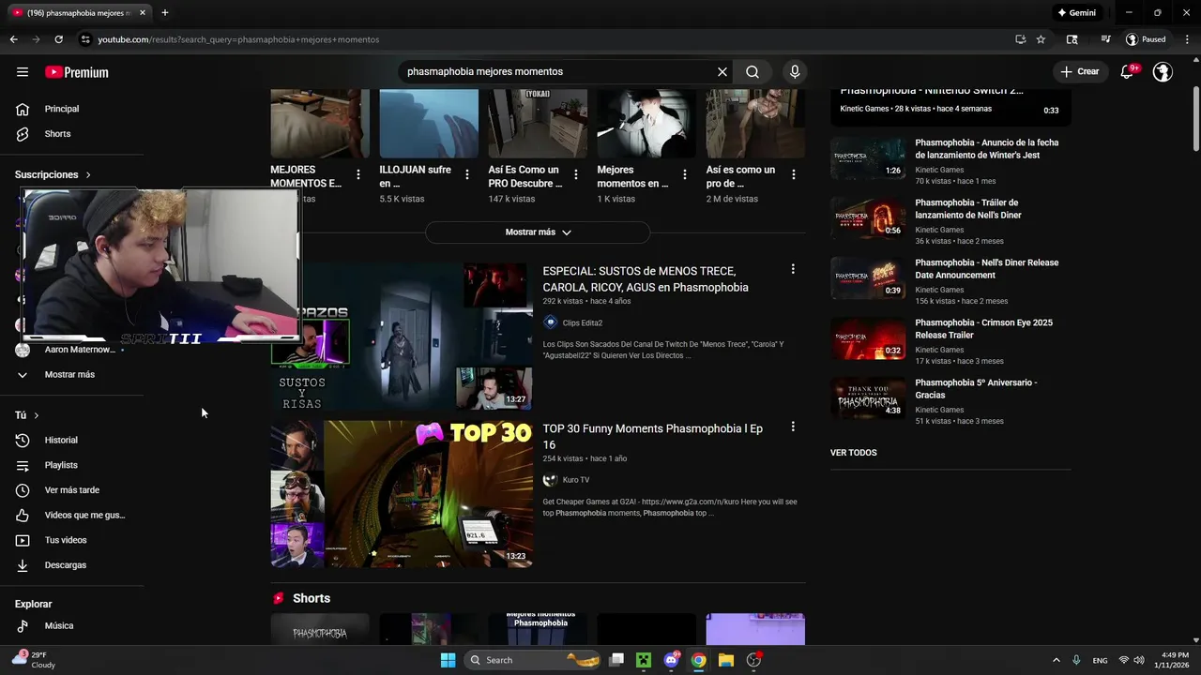This screenshot has height=675, width=1201.
Task: Click the browser address bar URL
Action: 238,39
